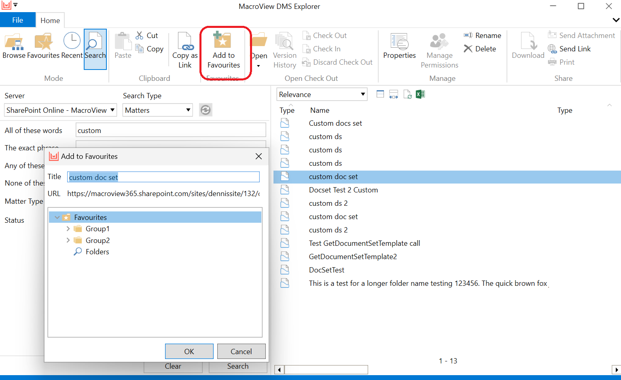Click the left scroll arrow of the results list

pyautogui.click(x=279, y=369)
